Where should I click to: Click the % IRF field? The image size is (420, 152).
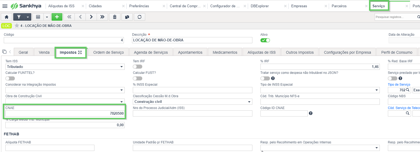(320, 67)
